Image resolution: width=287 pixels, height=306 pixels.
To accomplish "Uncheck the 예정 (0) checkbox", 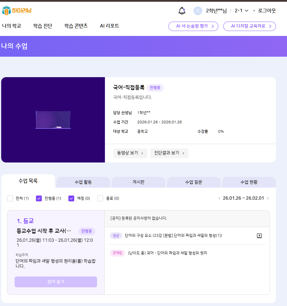I will (71, 198).
